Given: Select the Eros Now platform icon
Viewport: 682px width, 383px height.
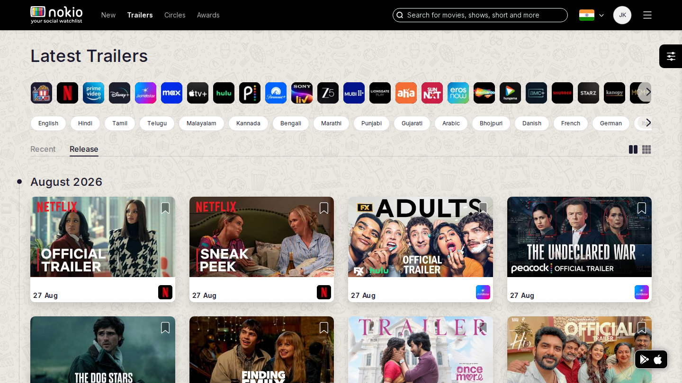Looking at the screenshot, I should (x=458, y=93).
